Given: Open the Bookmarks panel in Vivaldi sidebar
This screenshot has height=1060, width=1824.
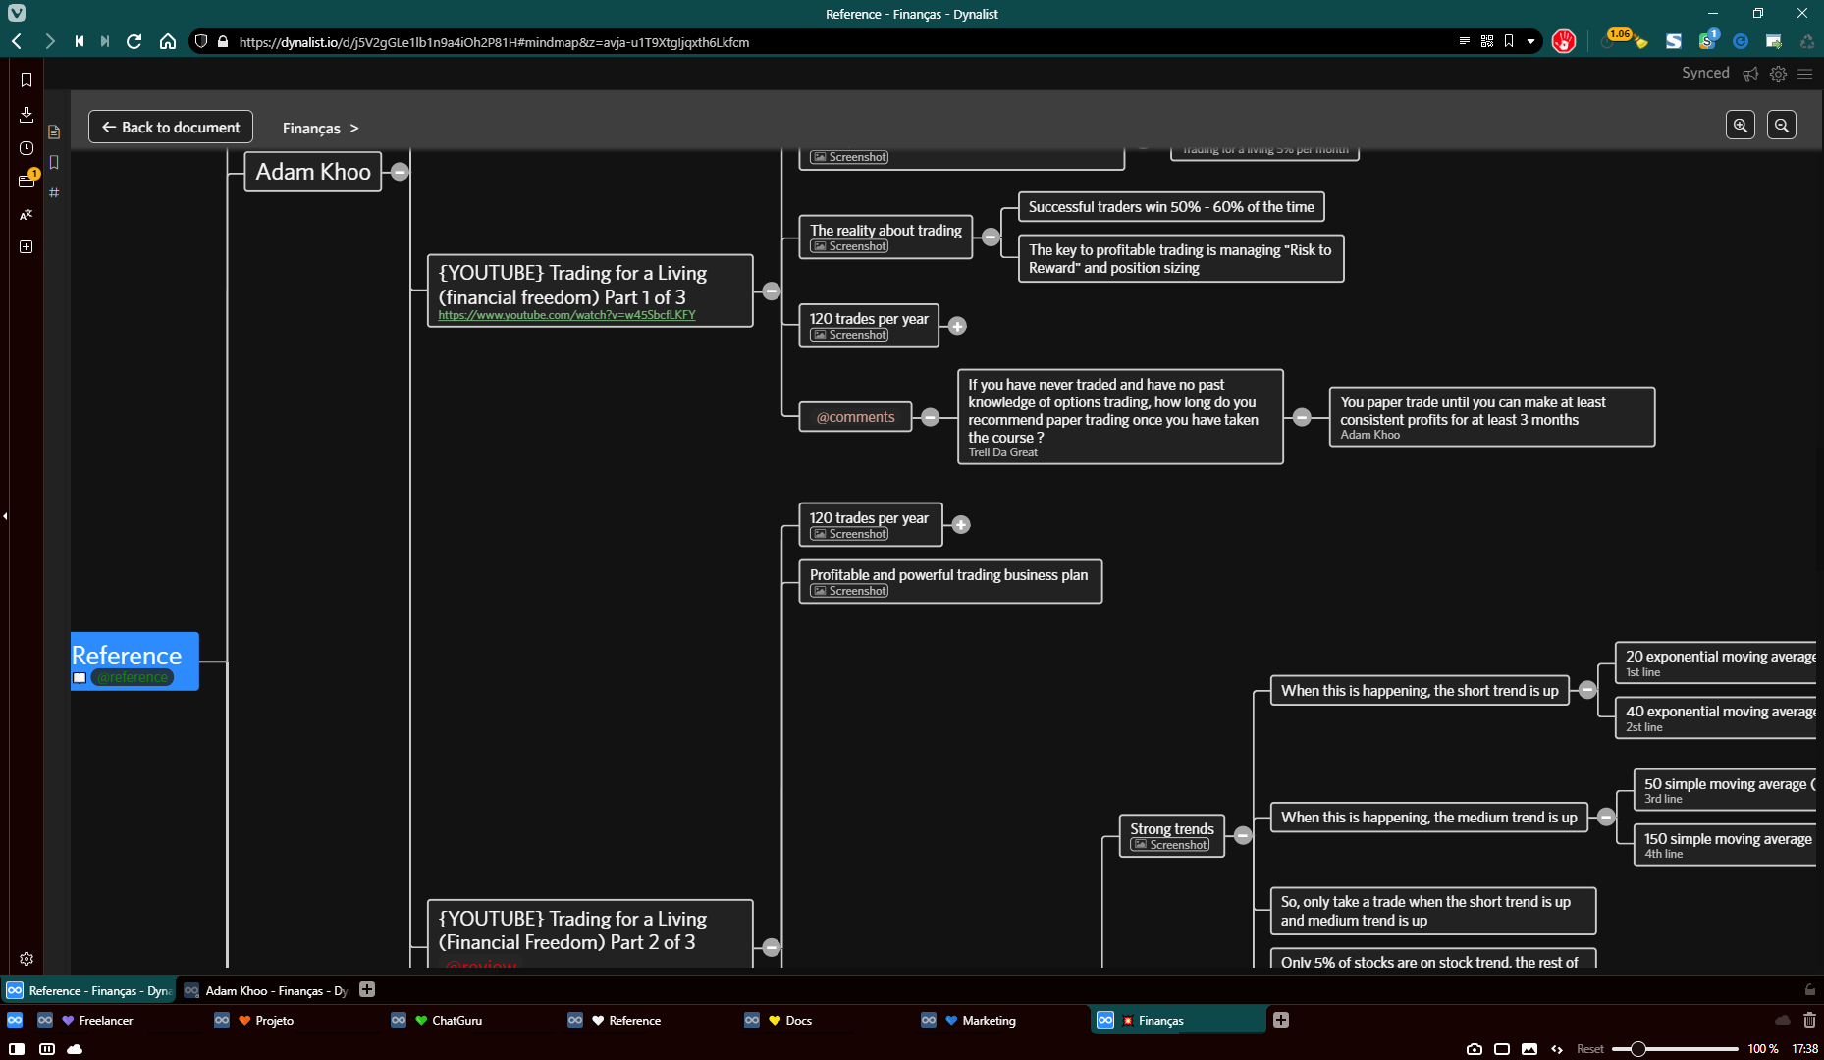Looking at the screenshot, I should click(27, 79).
